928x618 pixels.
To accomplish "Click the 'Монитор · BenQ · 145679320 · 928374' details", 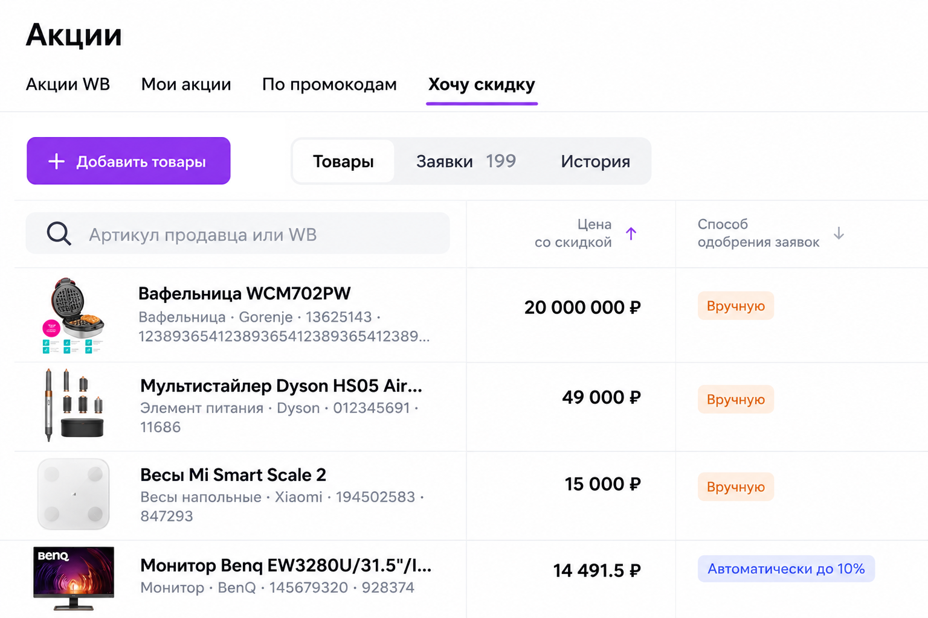I will (277, 588).
